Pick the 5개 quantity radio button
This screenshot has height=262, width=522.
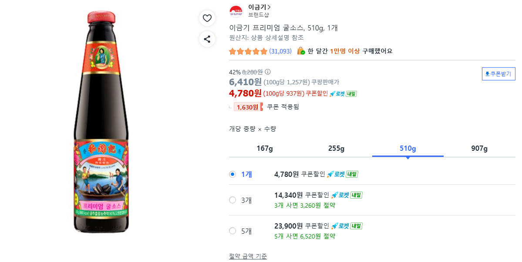coord(232,231)
